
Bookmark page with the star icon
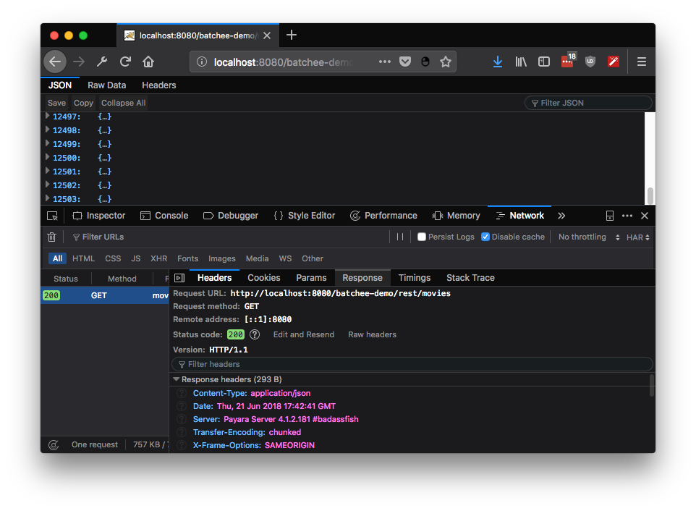click(446, 62)
